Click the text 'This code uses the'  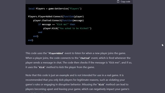(x=36, y=53)
